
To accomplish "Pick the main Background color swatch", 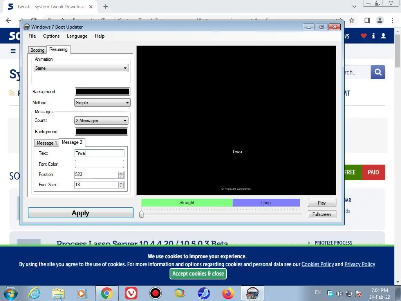I will point(102,92).
